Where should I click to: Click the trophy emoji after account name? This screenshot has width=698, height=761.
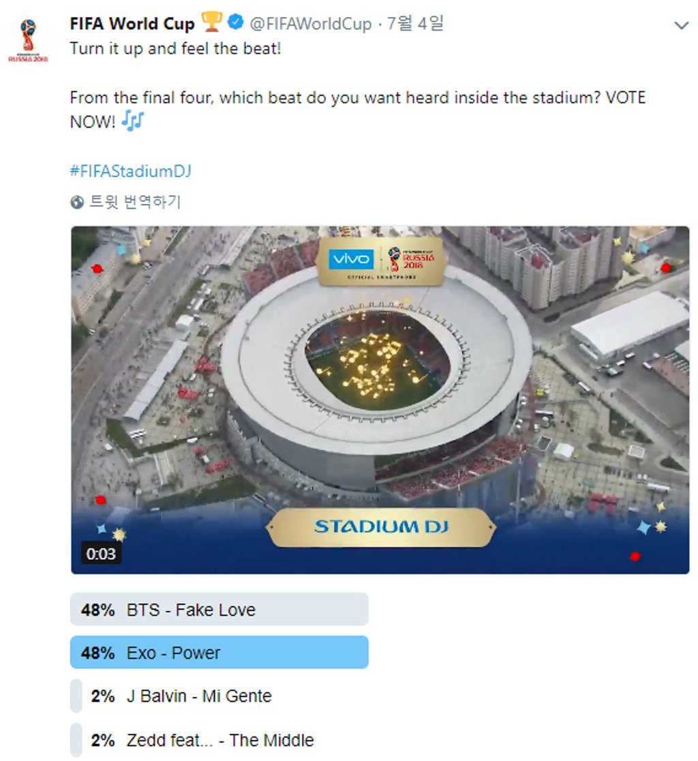pos(211,23)
